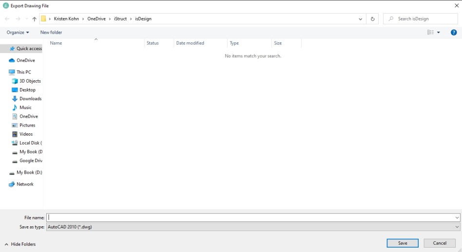Collapse the folder pane with Hide Folders
This screenshot has height=252, width=462.
pos(20,244)
